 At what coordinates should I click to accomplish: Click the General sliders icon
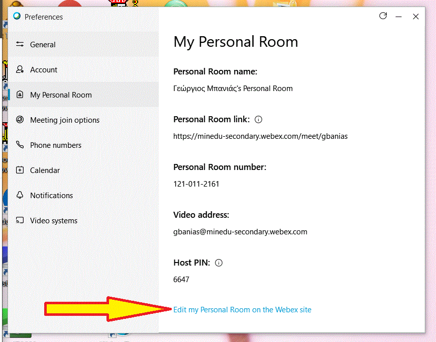(x=20, y=44)
